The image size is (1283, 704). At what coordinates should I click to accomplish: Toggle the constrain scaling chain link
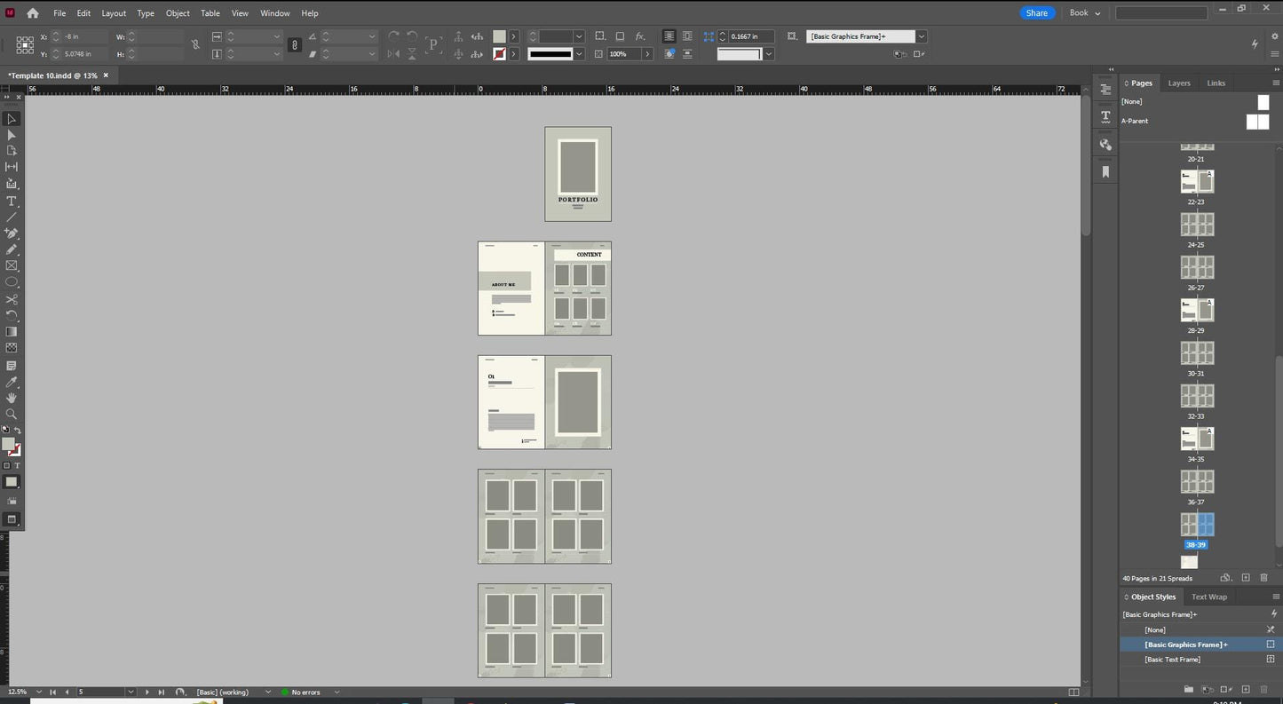(295, 44)
